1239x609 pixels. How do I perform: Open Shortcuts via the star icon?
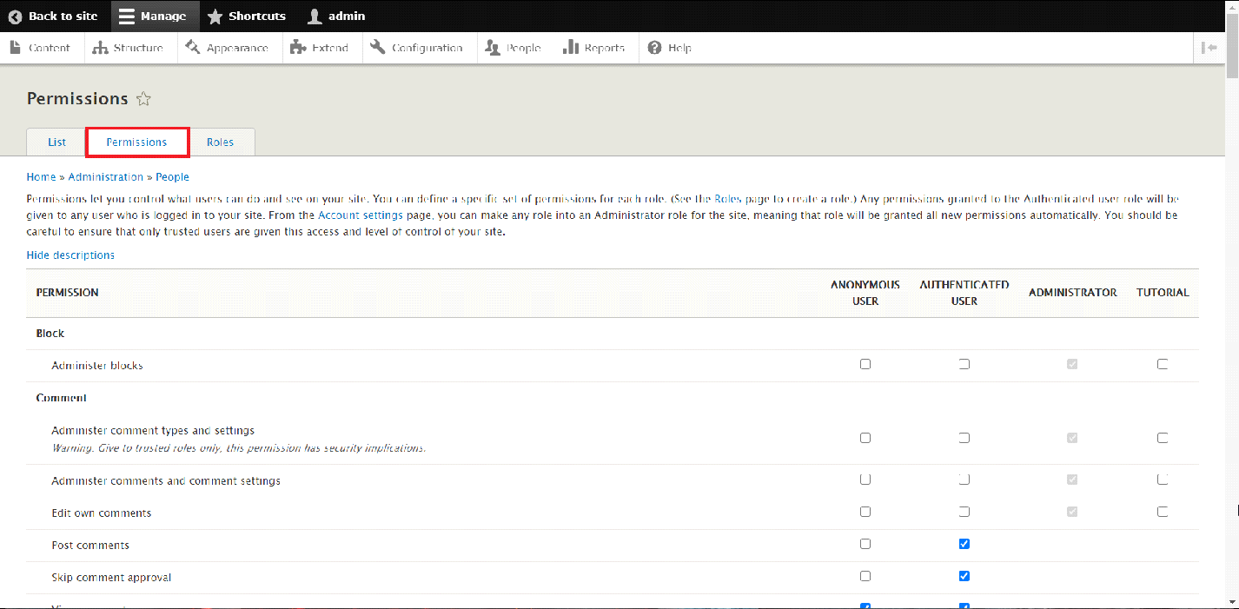pos(215,17)
